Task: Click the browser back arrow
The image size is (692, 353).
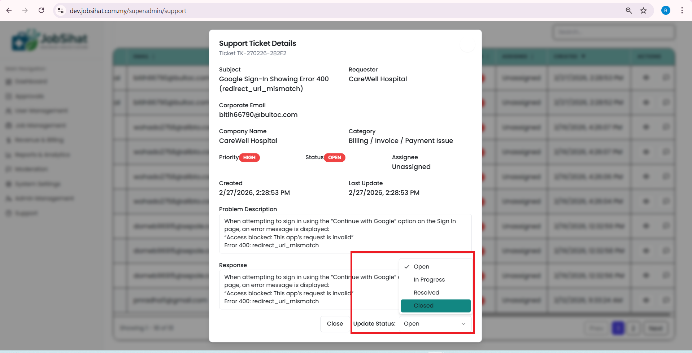Action: [x=9, y=10]
